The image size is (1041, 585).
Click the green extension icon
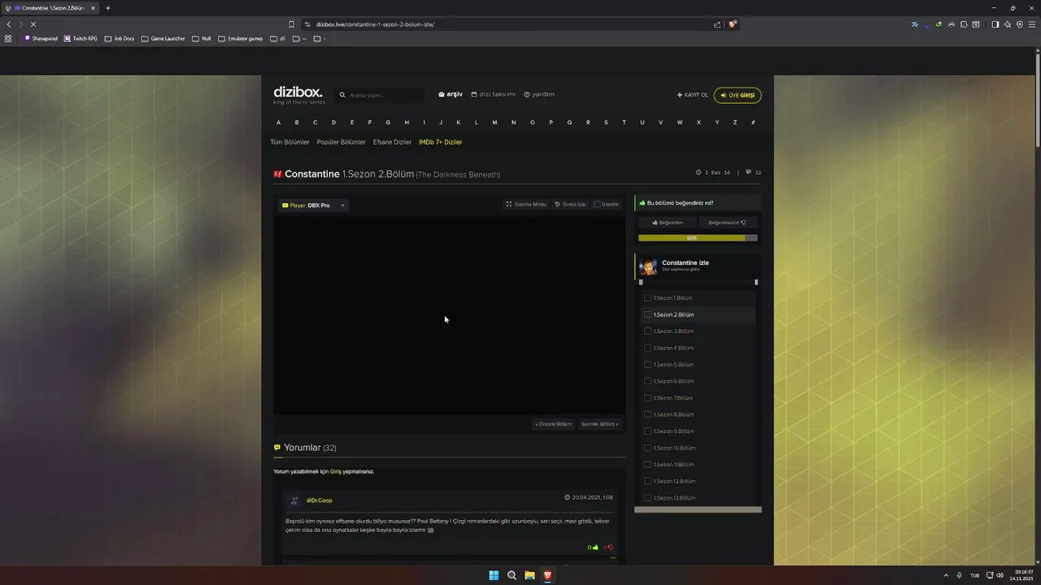point(939,24)
